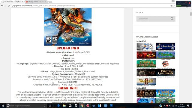Click the red record button in overlay widget
The image size is (192, 108).
tap(190, 3)
